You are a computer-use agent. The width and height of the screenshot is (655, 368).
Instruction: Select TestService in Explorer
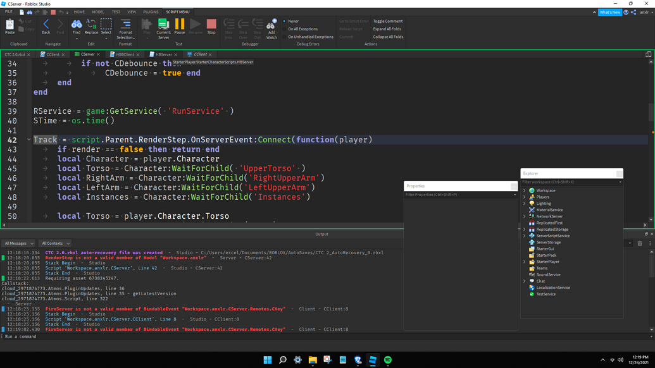pos(546,294)
